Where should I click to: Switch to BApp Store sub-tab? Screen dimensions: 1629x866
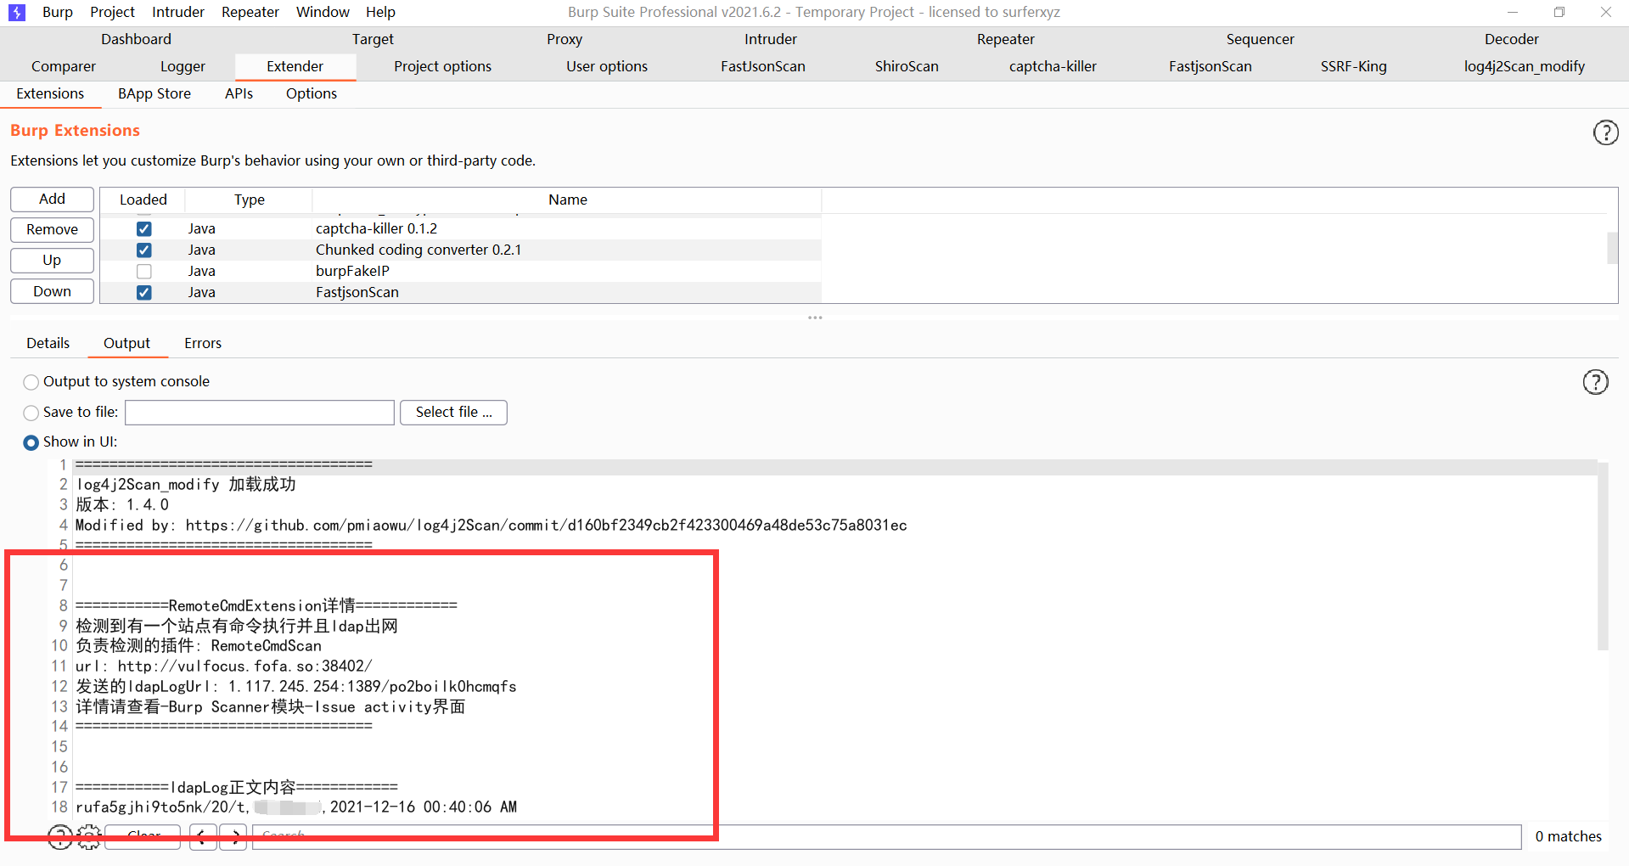[154, 93]
